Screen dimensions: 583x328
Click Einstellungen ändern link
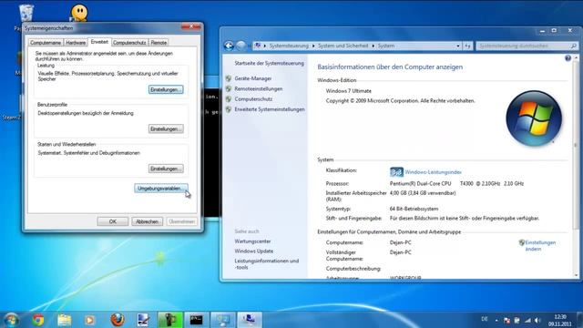click(x=540, y=246)
